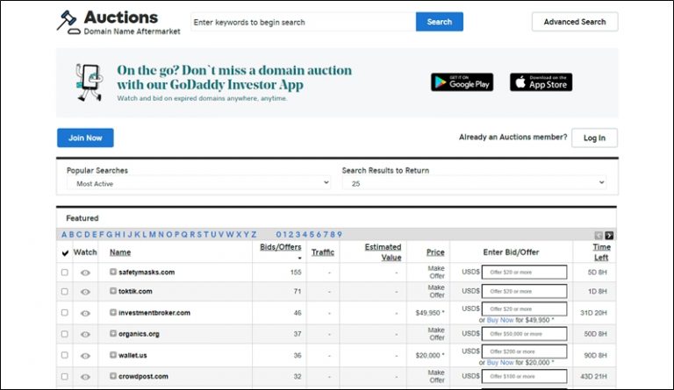The width and height of the screenshot is (674, 390).
Task: Watch safetymasks.com using its eye icon
Action: tap(85, 273)
